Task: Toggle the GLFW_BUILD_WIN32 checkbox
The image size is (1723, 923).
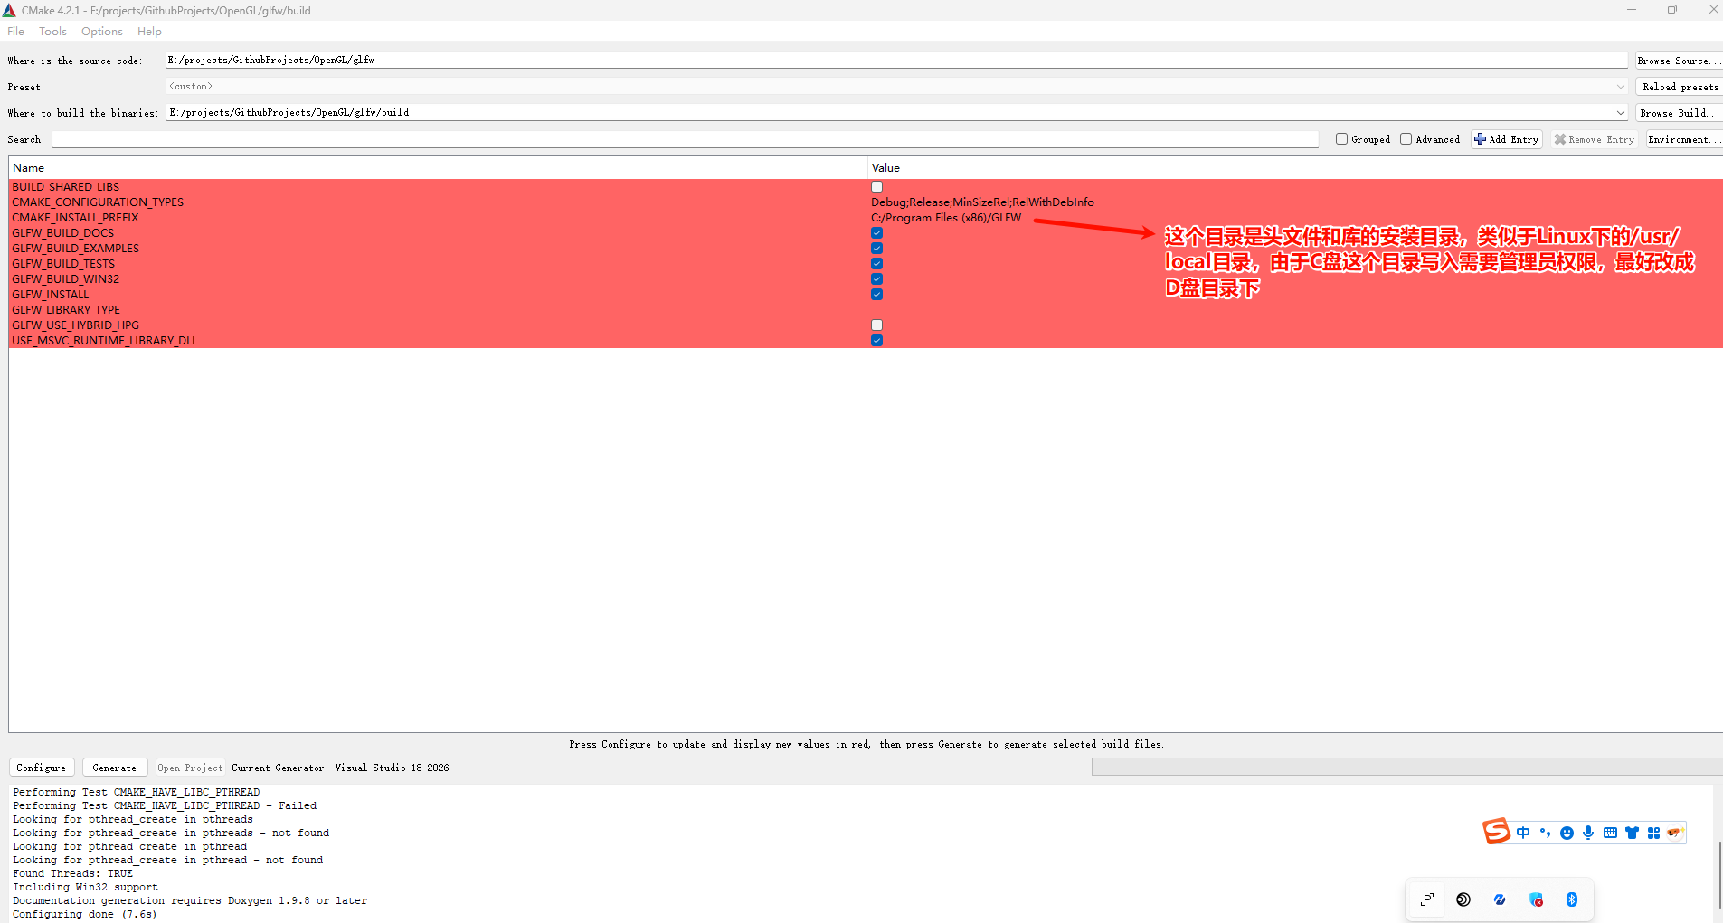Action: (876, 279)
